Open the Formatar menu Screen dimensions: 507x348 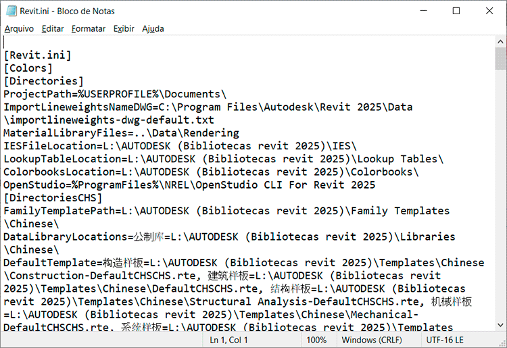point(89,29)
